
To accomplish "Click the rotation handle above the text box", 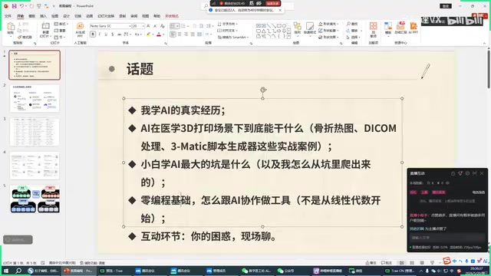I will tap(263, 90).
